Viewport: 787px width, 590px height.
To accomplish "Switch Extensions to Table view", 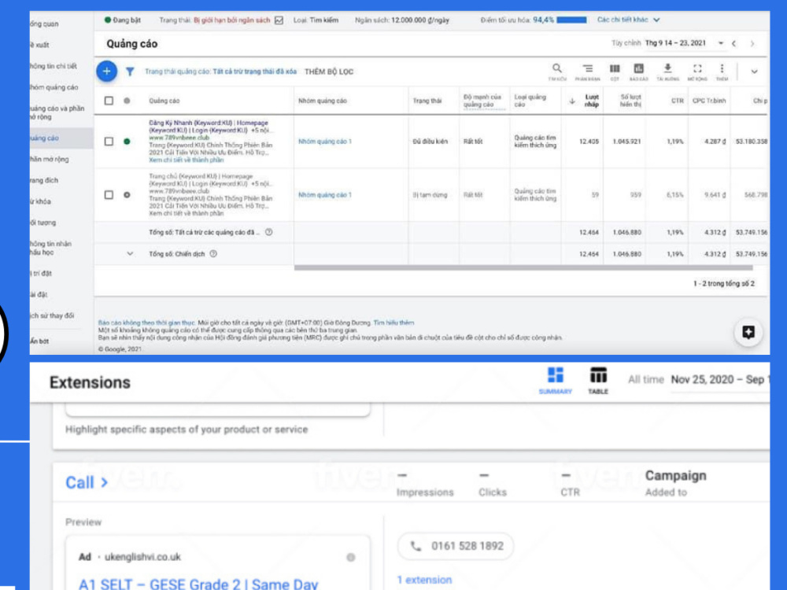I will click(598, 381).
